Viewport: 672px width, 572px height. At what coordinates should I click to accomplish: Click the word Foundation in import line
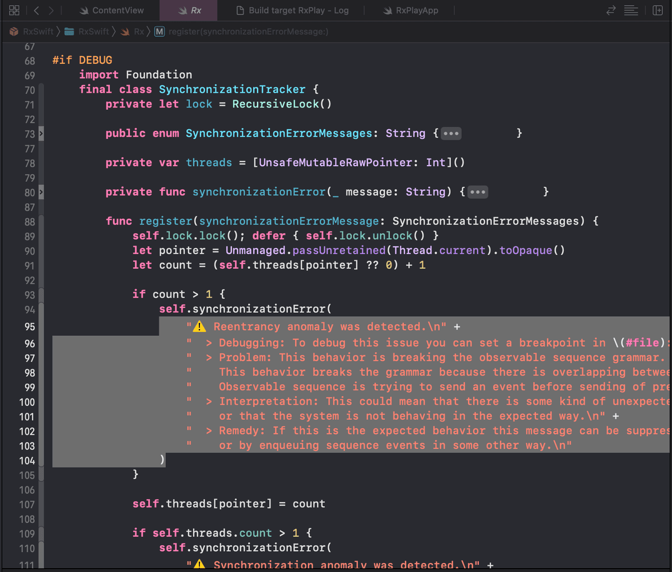[x=158, y=74]
